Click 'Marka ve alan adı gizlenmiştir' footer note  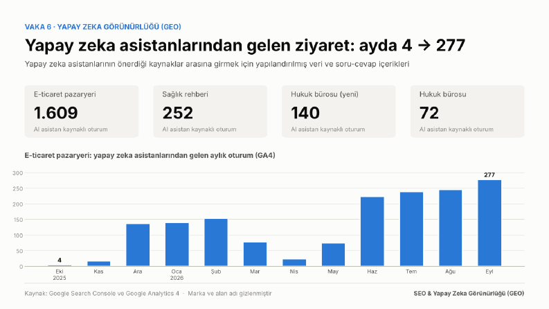click(230, 294)
